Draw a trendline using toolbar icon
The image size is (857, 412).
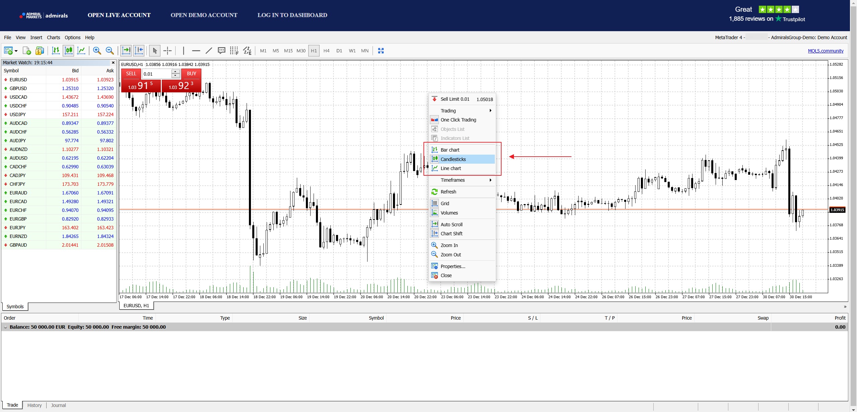click(x=209, y=51)
